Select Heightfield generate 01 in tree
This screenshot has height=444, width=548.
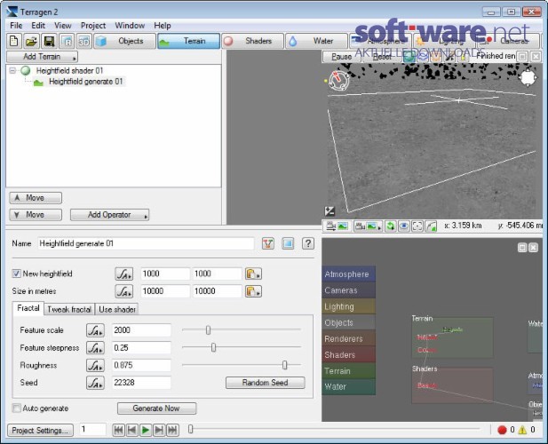point(86,82)
